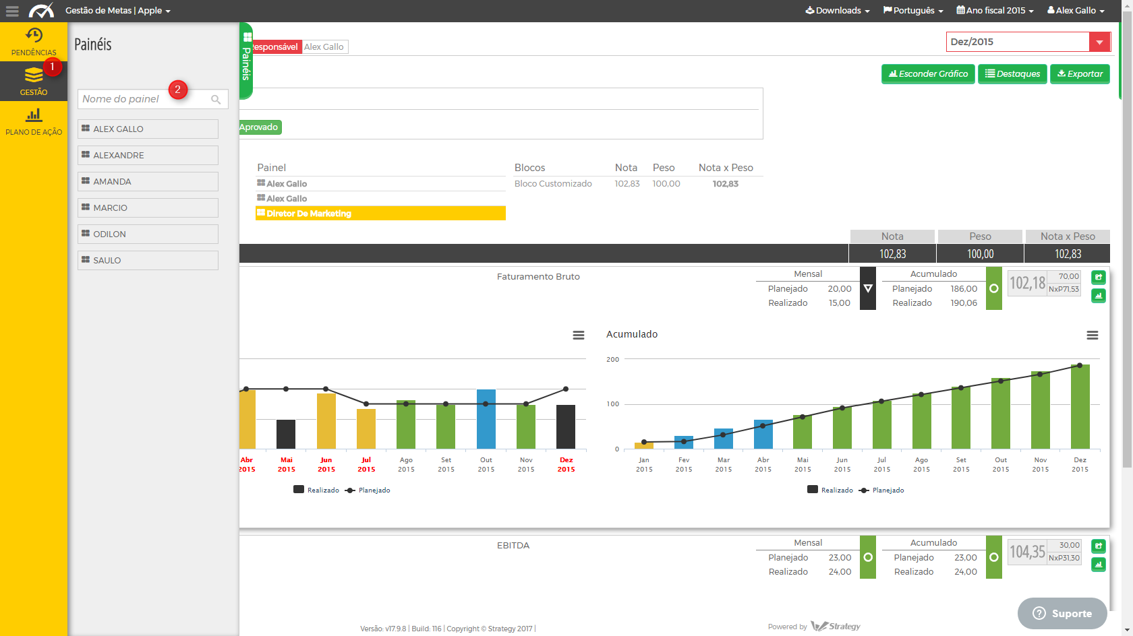
Task: Click EBITDA Mensal green circle indicator
Action: (868, 557)
